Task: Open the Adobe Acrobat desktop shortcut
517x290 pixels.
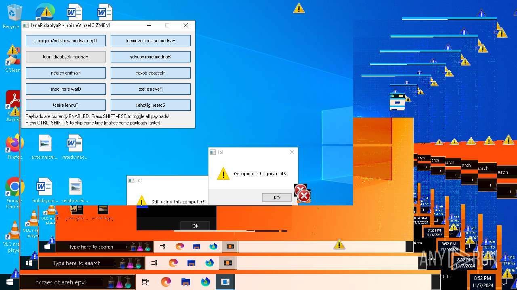Action: [x=13, y=106]
